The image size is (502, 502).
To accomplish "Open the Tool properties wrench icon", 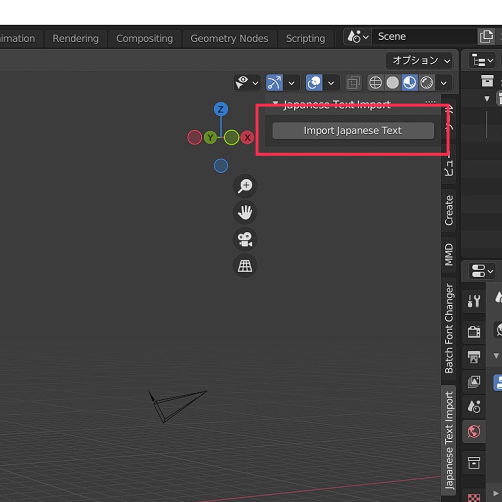I will [474, 301].
